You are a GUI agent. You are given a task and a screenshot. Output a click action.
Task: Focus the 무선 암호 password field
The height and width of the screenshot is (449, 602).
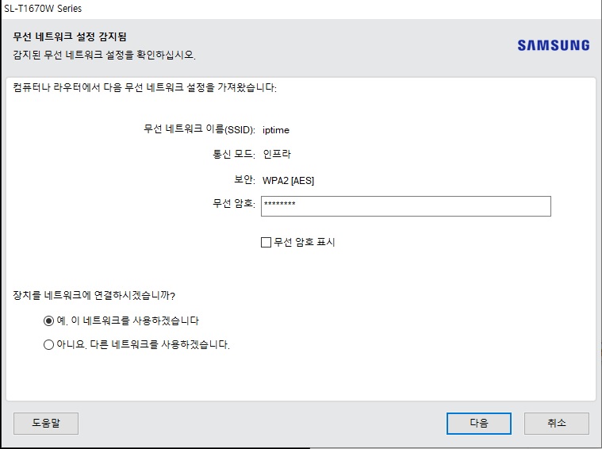(406, 206)
